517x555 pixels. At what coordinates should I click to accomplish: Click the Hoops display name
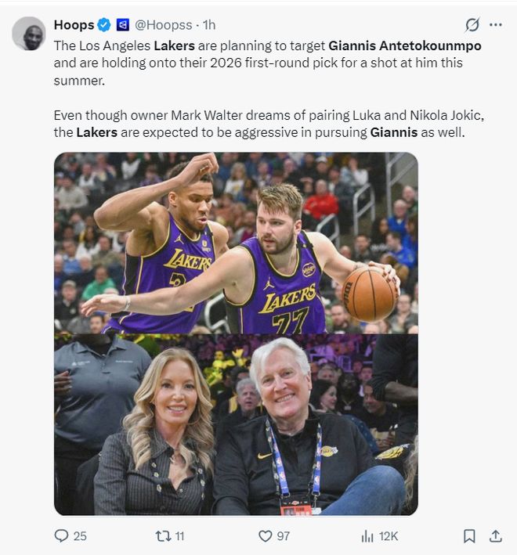tap(74, 25)
